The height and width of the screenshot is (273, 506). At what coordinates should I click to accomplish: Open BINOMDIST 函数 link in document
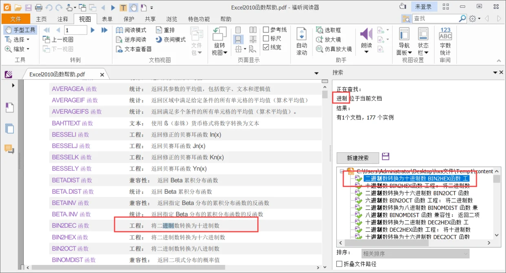pyautogui.click(x=74, y=260)
